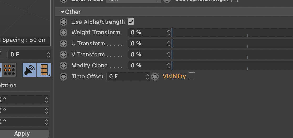Click keyframe circle beside Visibility
The height and width of the screenshot is (138, 293).
(155, 77)
